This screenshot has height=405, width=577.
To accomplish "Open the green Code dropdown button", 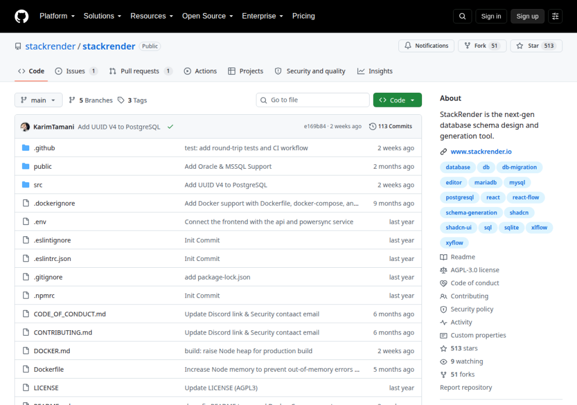I will pos(397,100).
